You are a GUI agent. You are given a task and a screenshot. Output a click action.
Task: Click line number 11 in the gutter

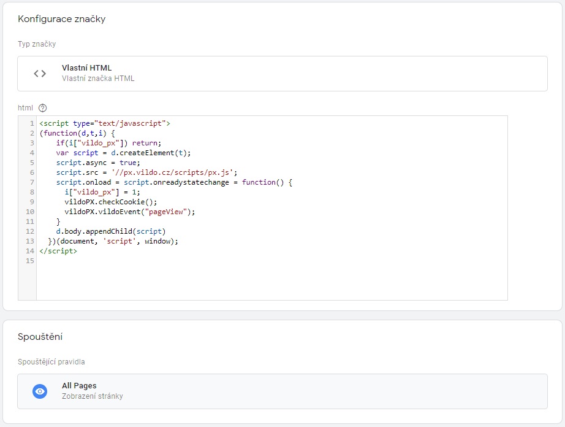tap(30, 221)
